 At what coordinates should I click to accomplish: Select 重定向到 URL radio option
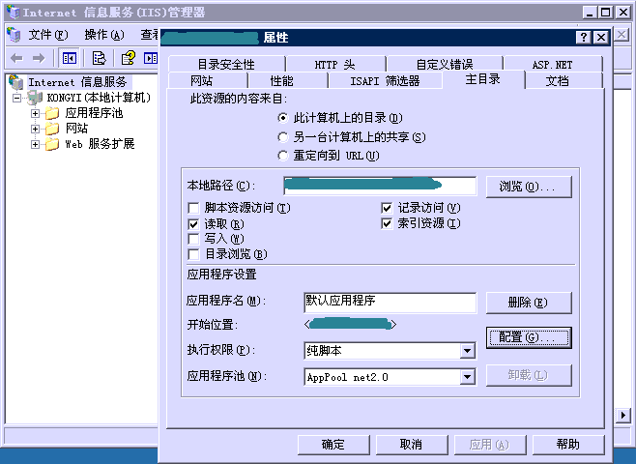click(283, 156)
